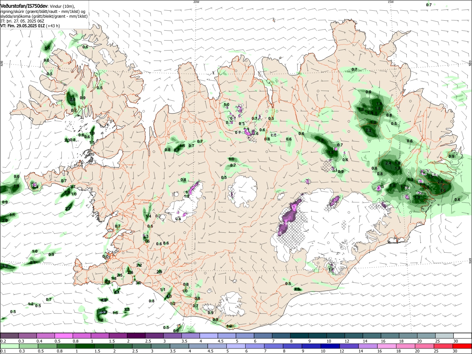The height and width of the screenshot is (354, 472).
Task: Click the '3.3' precipitation value over the sea
Action: tap(4, 266)
